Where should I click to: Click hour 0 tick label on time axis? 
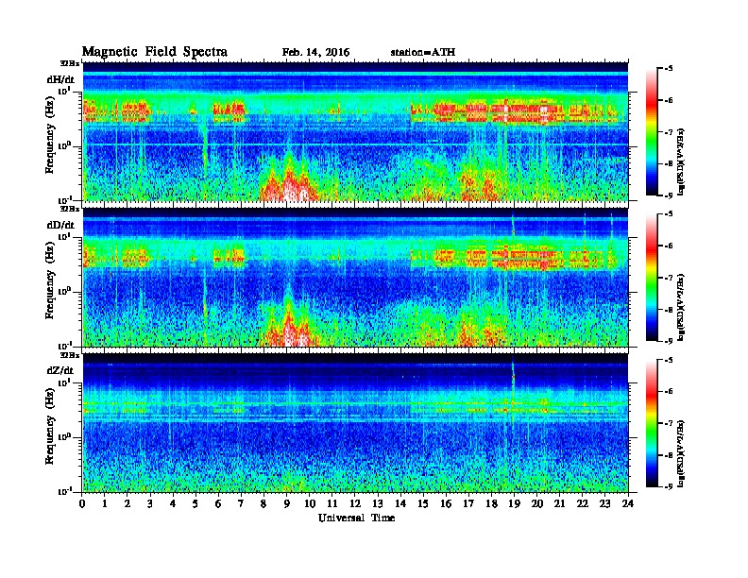[x=82, y=503]
